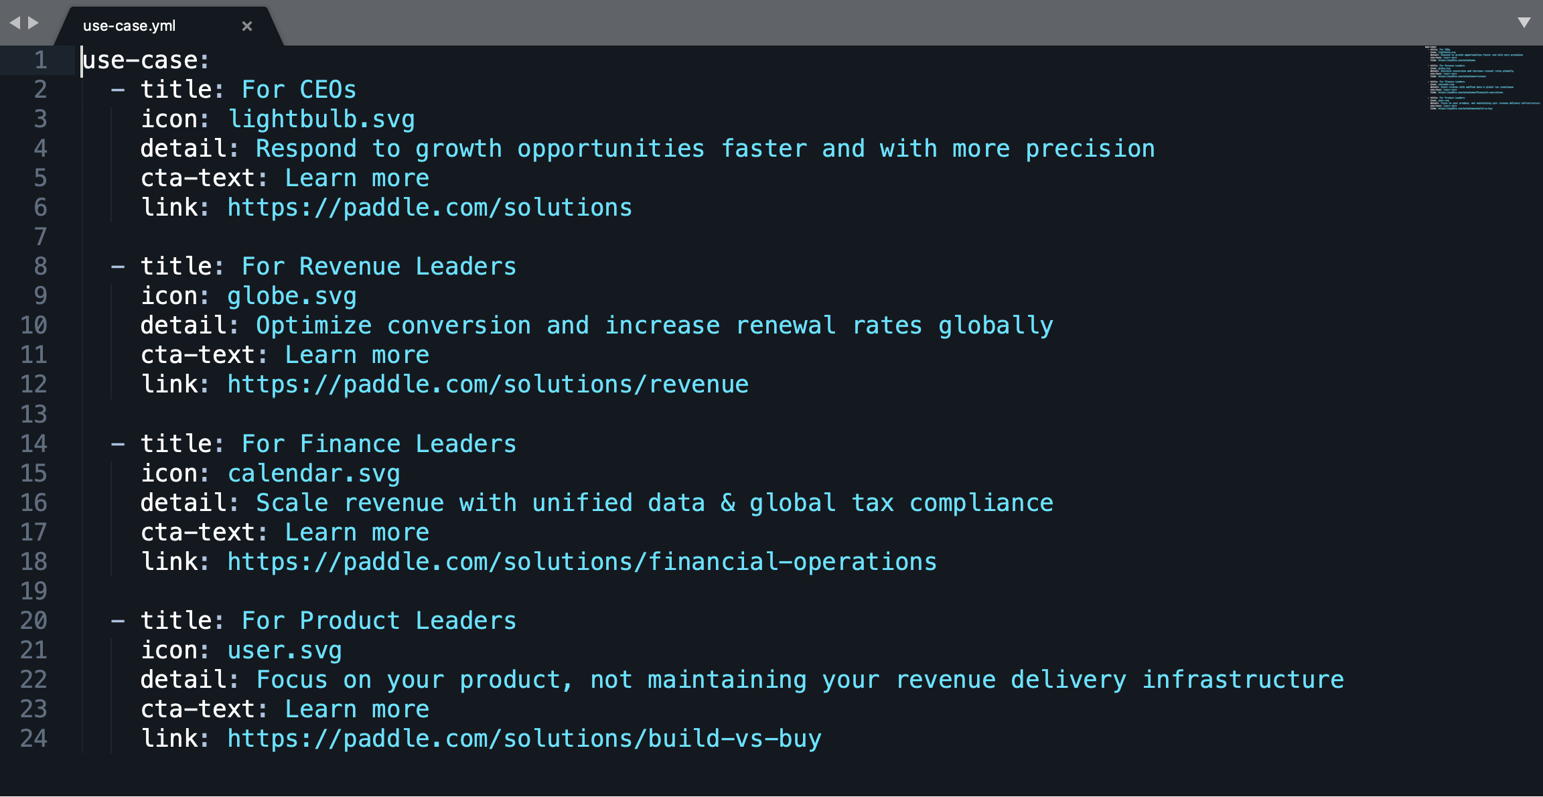Click the minimap code preview
The height and width of the screenshot is (797, 1543).
tap(1481, 78)
